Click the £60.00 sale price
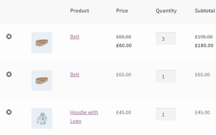The height and width of the screenshot is (135, 216). [124, 45]
